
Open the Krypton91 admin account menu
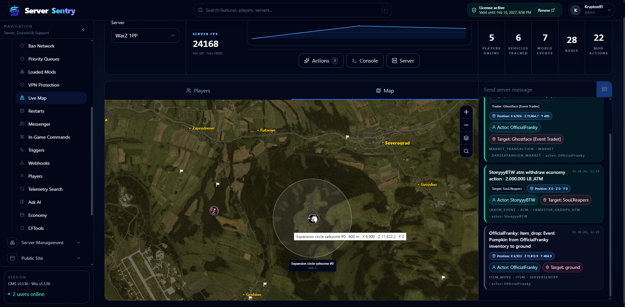[591, 10]
